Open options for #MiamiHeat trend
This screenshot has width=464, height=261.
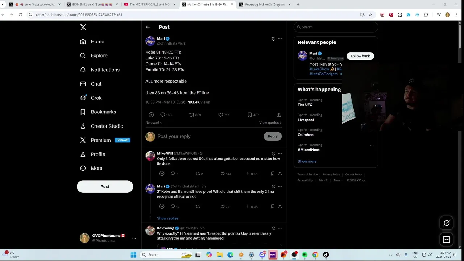coord(372,146)
